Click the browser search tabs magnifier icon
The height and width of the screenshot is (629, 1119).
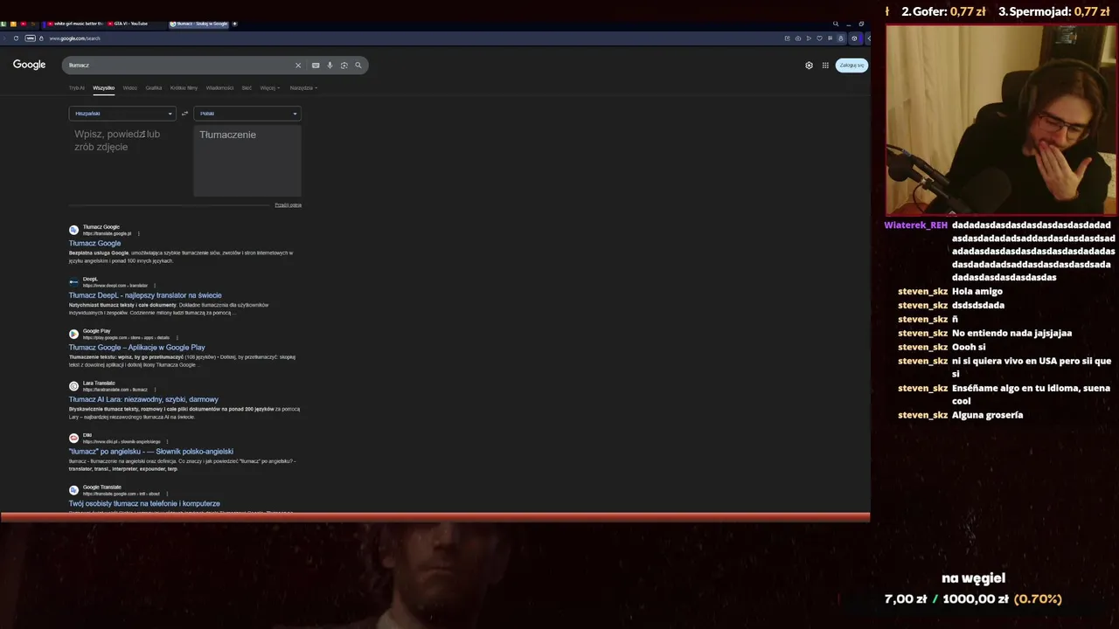click(835, 24)
